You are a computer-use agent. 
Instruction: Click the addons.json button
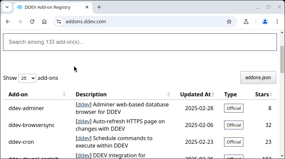(258, 77)
